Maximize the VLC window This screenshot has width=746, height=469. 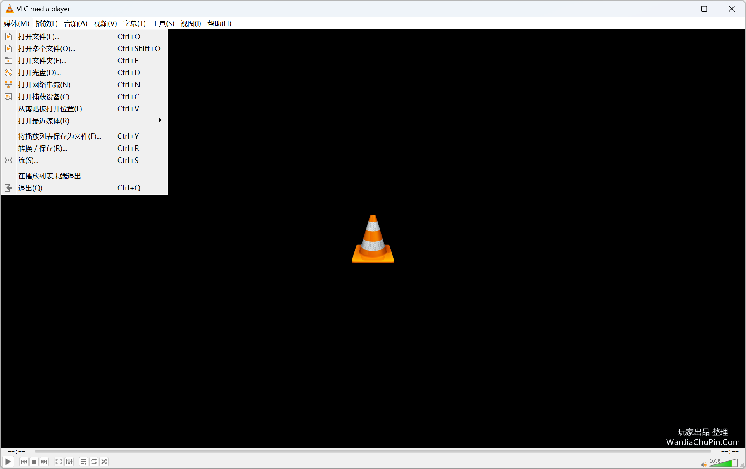click(x=705, y=9)
